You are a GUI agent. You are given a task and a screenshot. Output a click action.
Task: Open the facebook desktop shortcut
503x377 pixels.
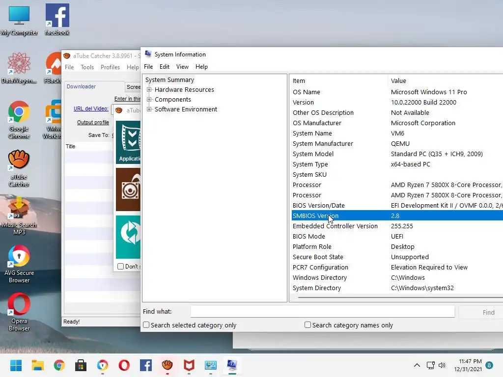pyautogui.click(x=57, y=20)
